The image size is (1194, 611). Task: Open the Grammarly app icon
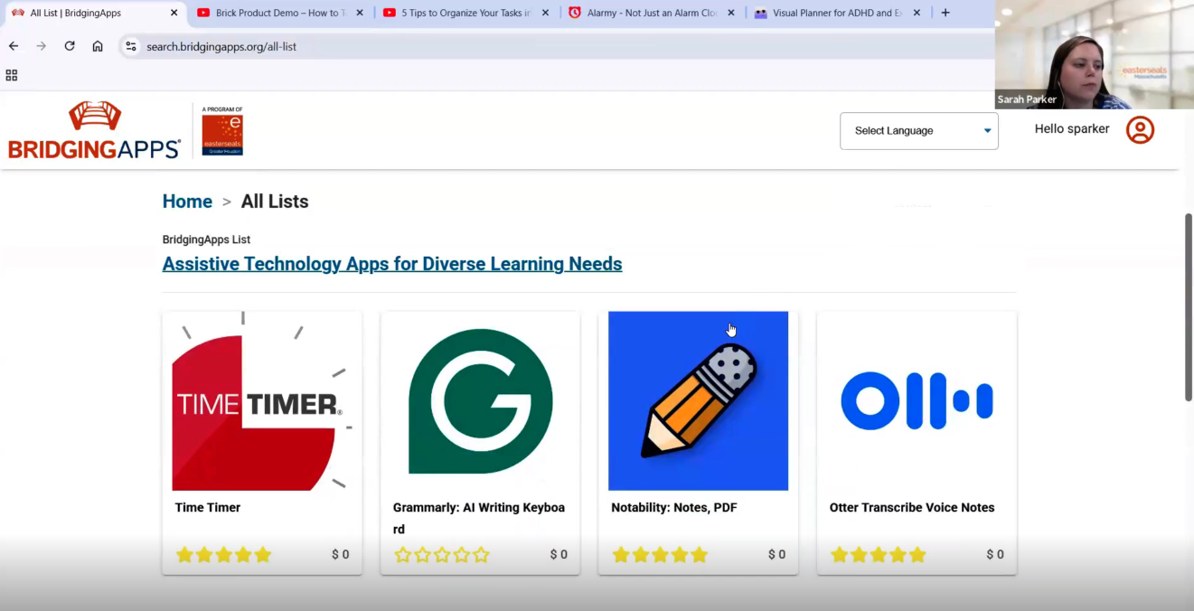pyautogui.click(x=480, y=400)
